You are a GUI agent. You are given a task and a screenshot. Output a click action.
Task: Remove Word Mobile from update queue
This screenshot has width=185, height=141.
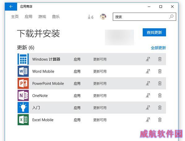(x=160, y=71)
